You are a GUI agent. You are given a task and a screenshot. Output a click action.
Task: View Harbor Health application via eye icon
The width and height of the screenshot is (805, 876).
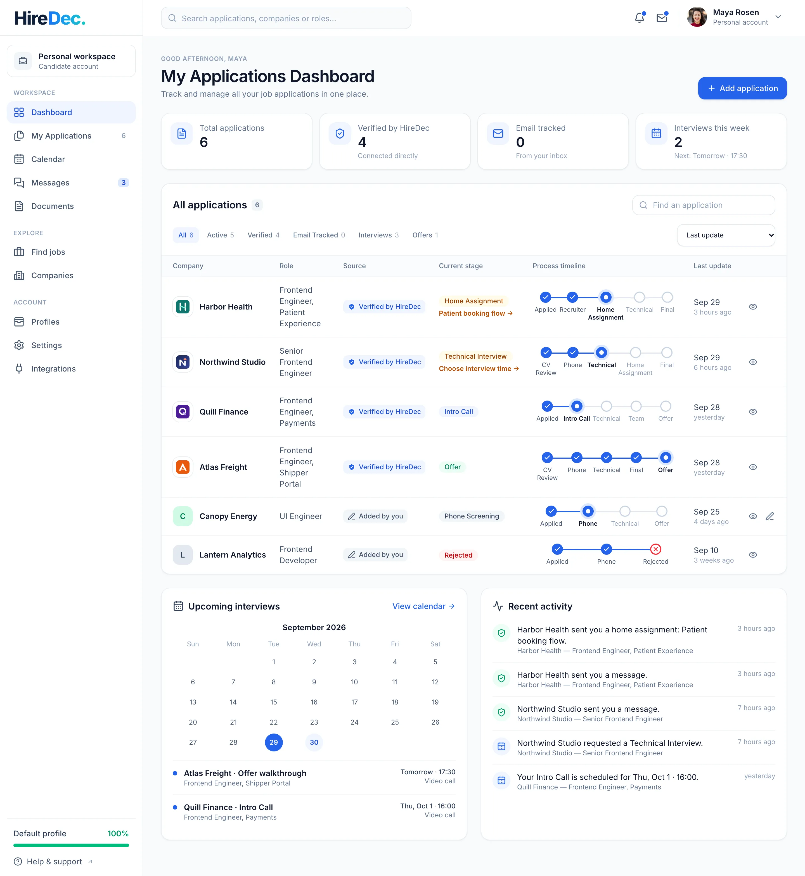pyautogui.click(x=753, y=307)
